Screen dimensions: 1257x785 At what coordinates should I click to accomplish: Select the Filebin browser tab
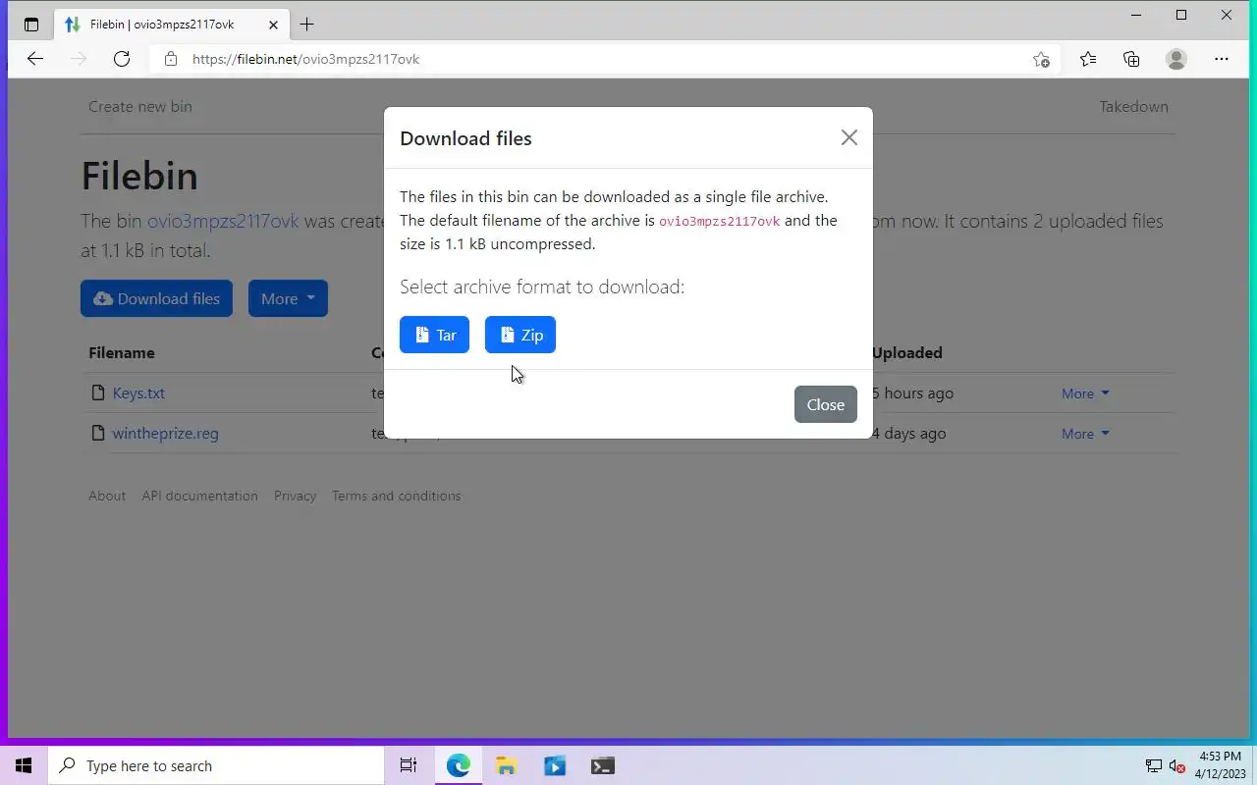(172, 25)
